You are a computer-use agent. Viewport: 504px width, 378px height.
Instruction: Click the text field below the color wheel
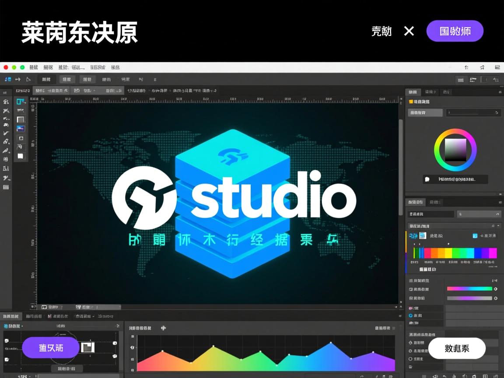tap(455, 179)
